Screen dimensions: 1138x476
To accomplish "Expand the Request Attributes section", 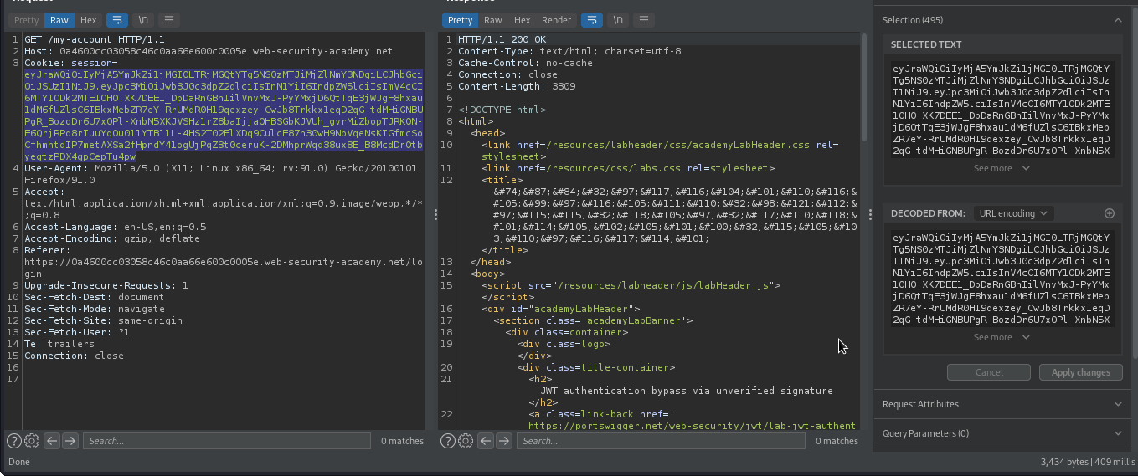I will click(1002, 404).
